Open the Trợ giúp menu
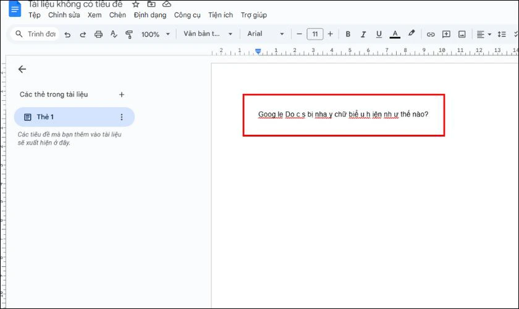Image resolution: width=519 pixels, height=309 pixels. point(254,15)
